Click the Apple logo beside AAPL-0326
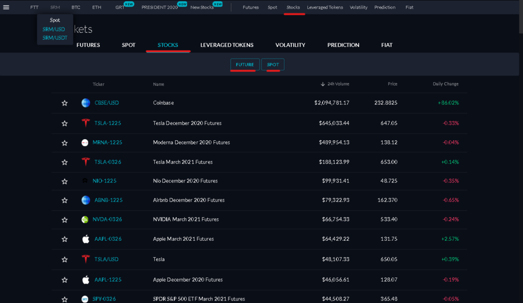 point(86,239)
